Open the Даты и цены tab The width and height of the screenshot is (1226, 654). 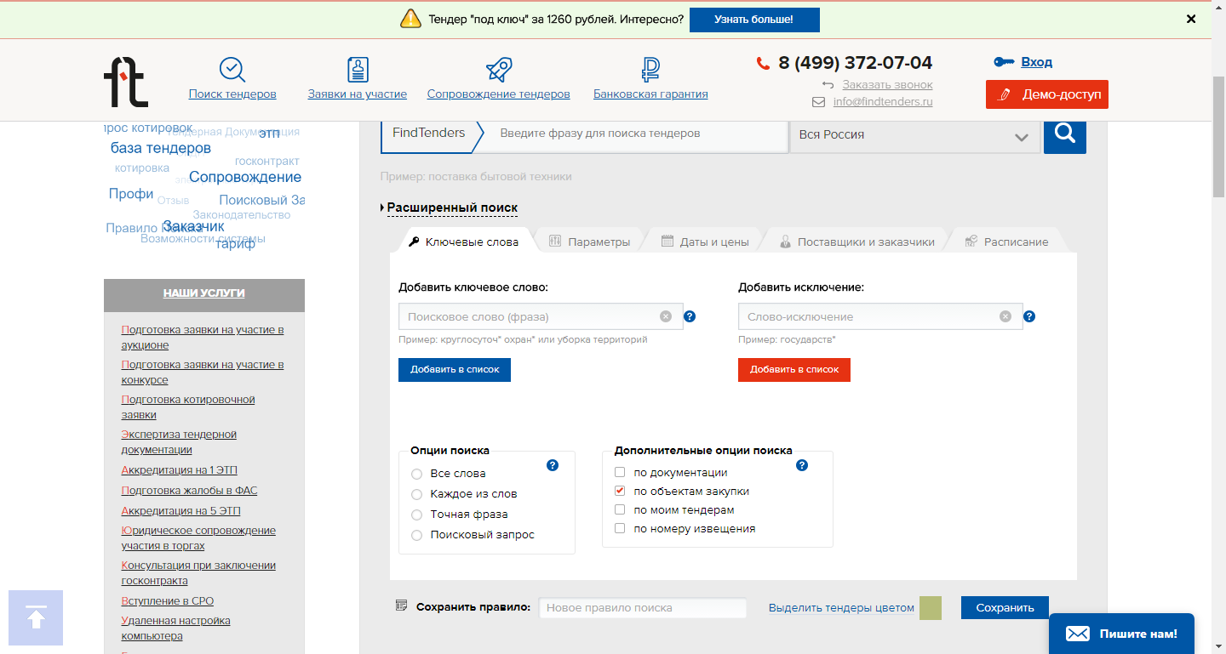click(706, 242)
